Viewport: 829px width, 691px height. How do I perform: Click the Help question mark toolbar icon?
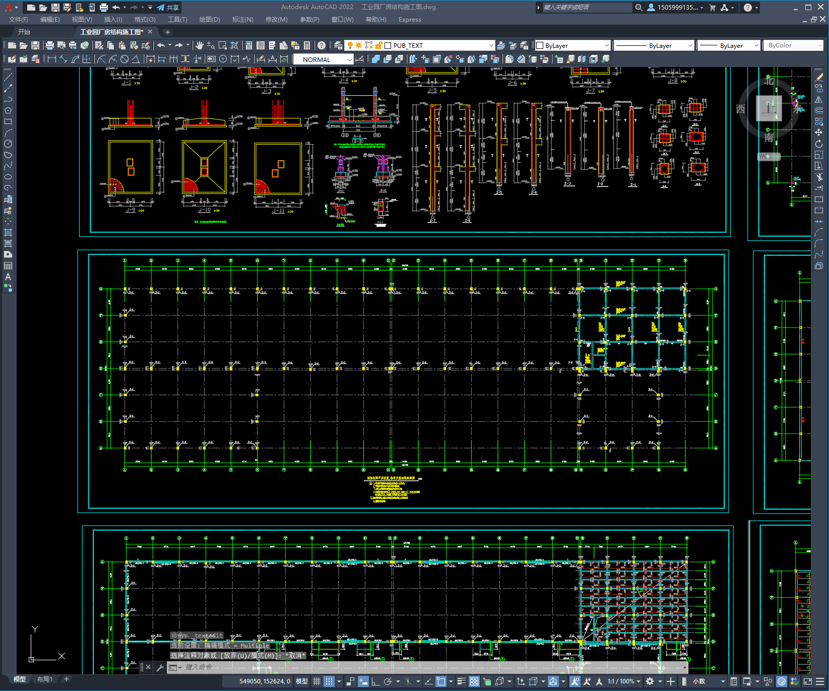(322, 45)
